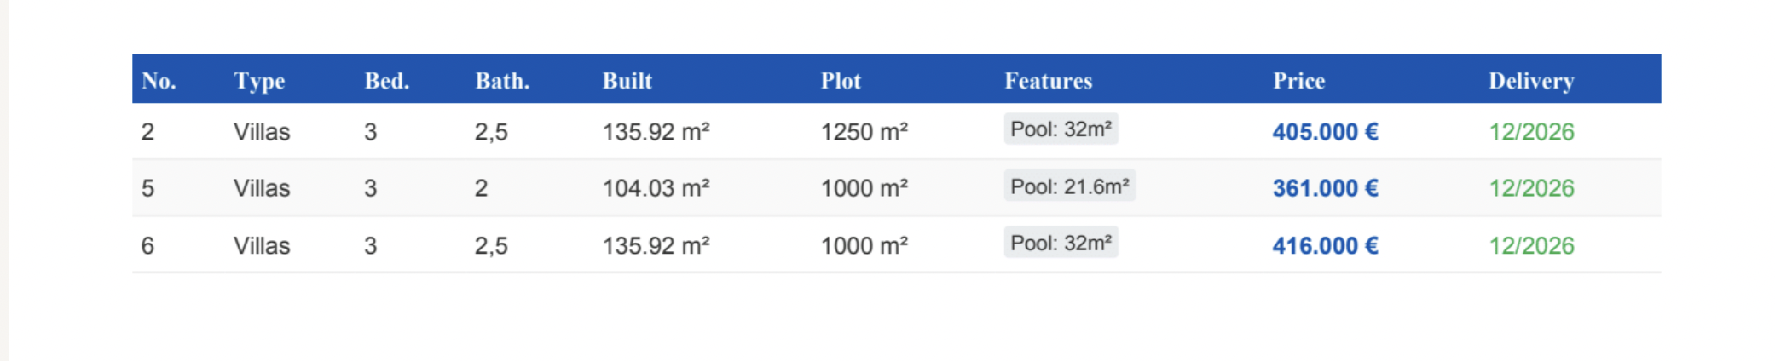Click the Bed. column header
The width and height of the screenshot is (1775, 361).
[x=387, y=81]
